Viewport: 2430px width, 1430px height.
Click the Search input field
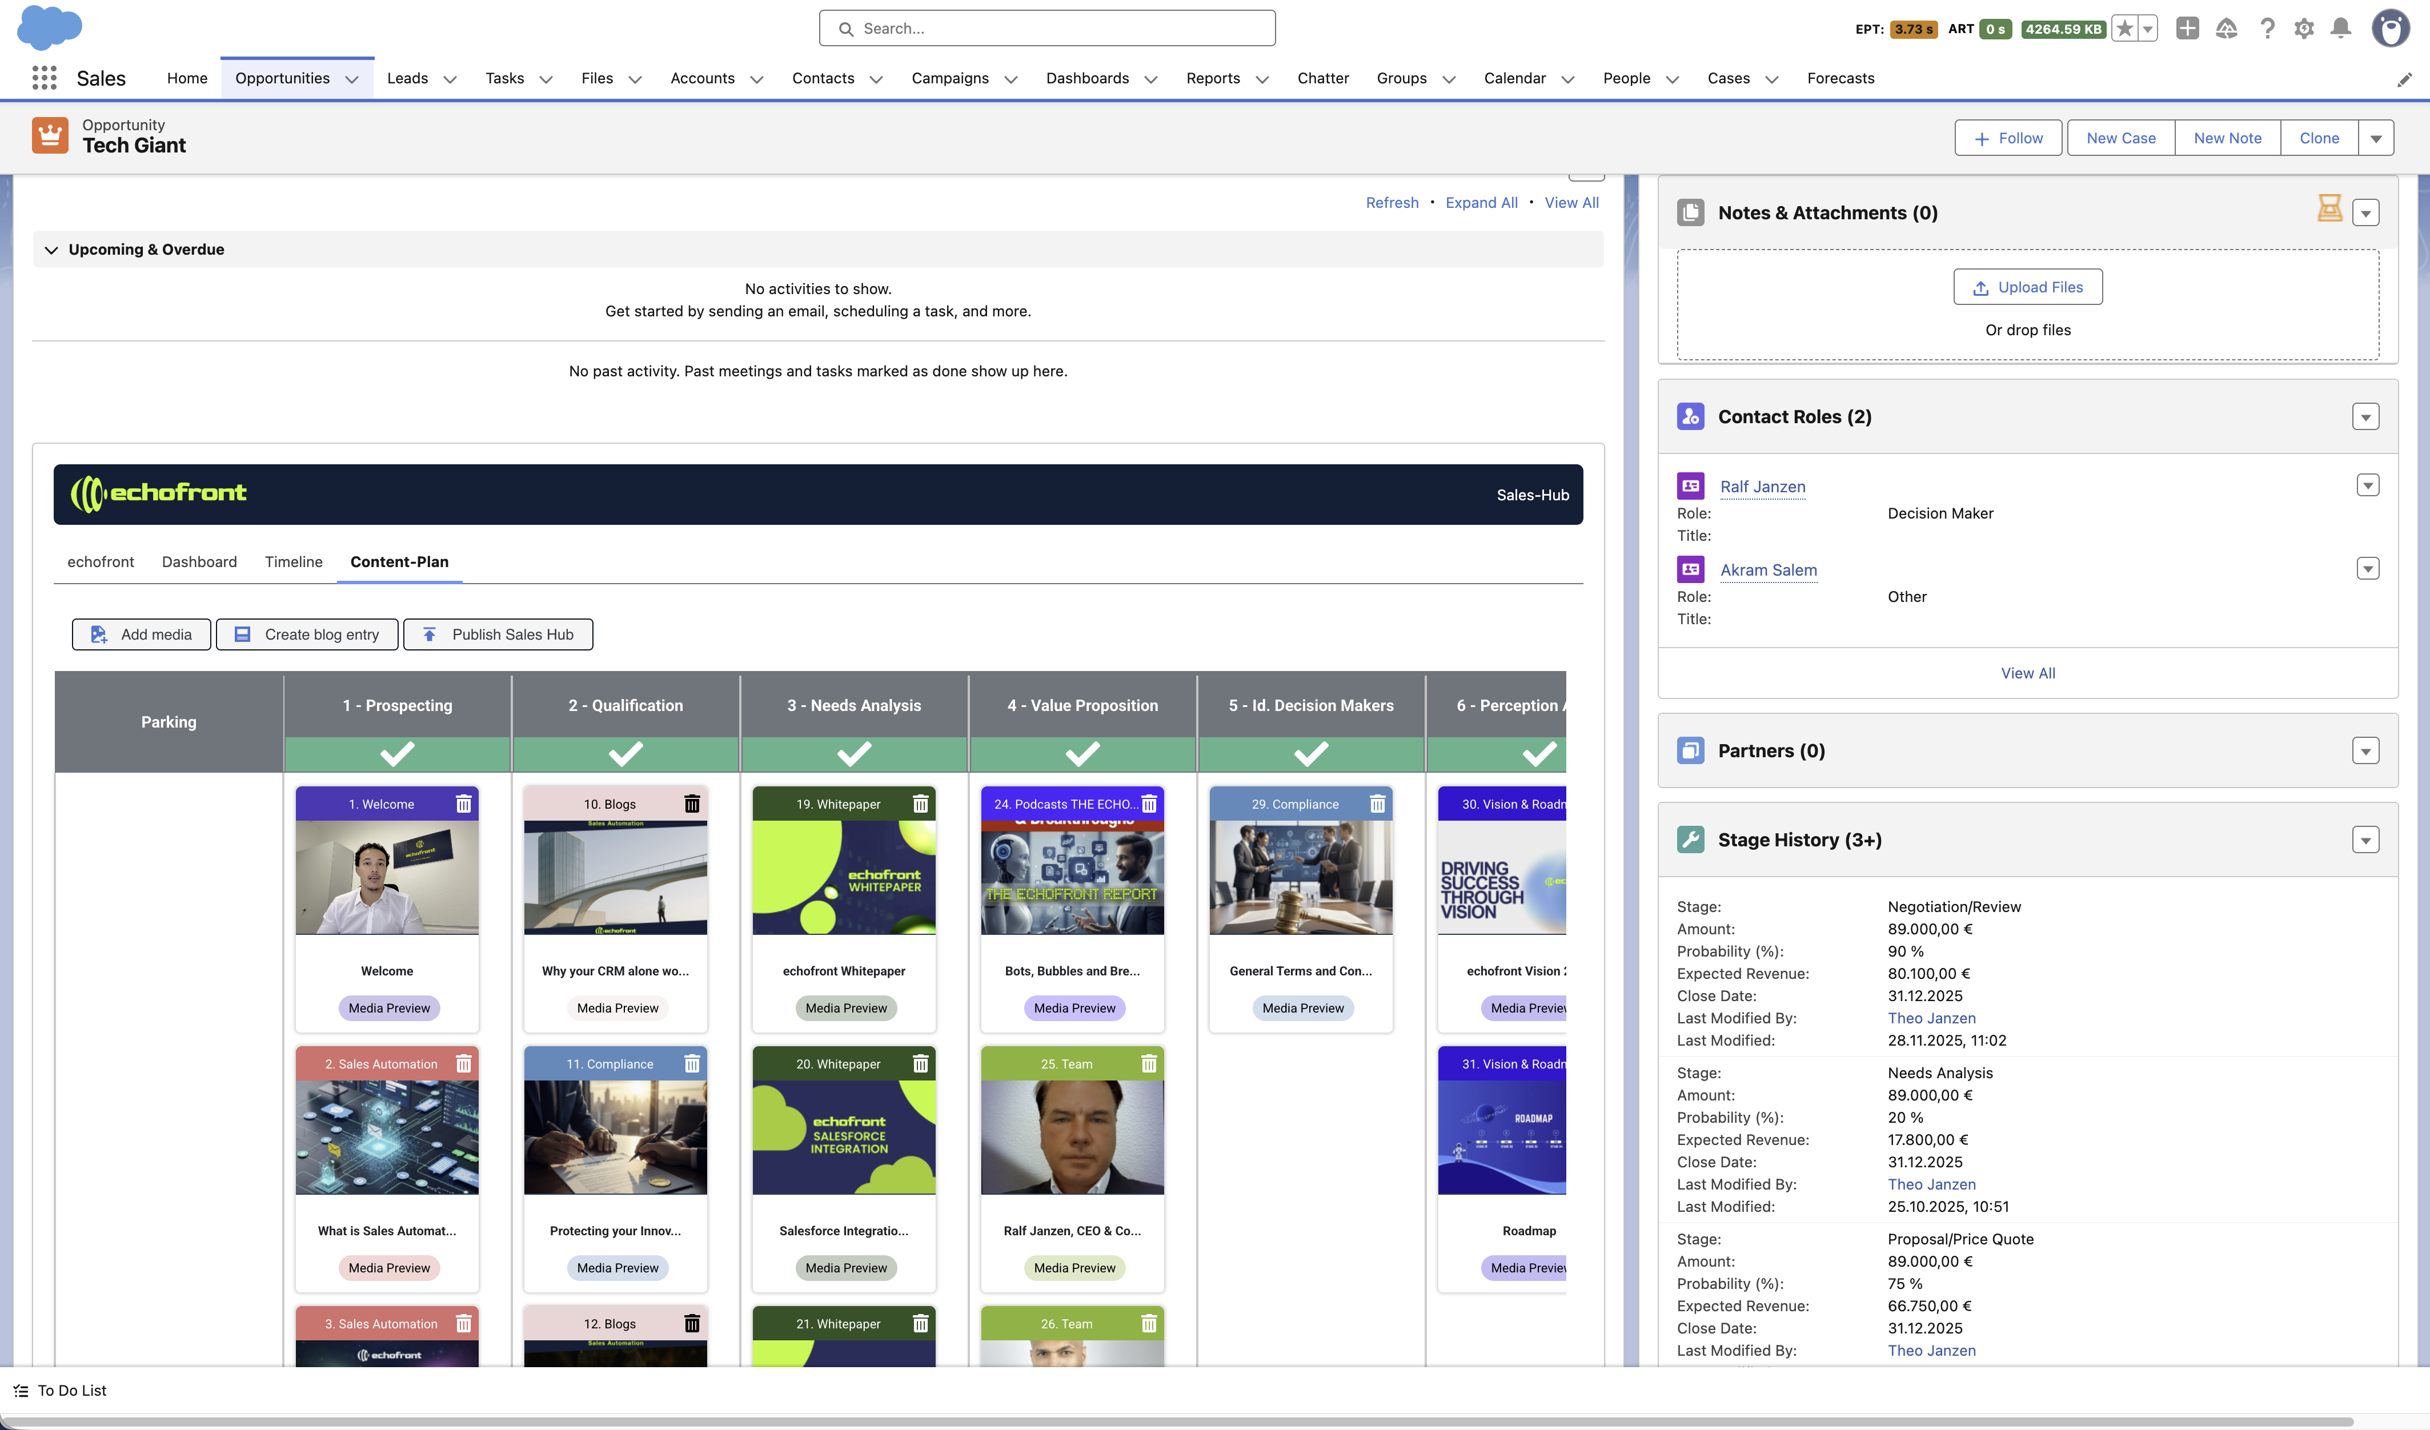(x=1047, y=29)
